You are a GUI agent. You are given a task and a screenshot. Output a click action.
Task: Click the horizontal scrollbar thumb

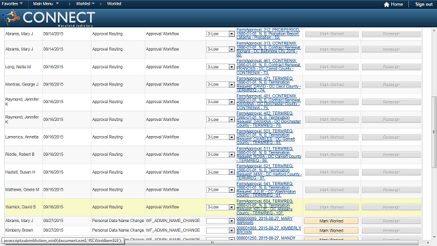[x=212, y=243]
